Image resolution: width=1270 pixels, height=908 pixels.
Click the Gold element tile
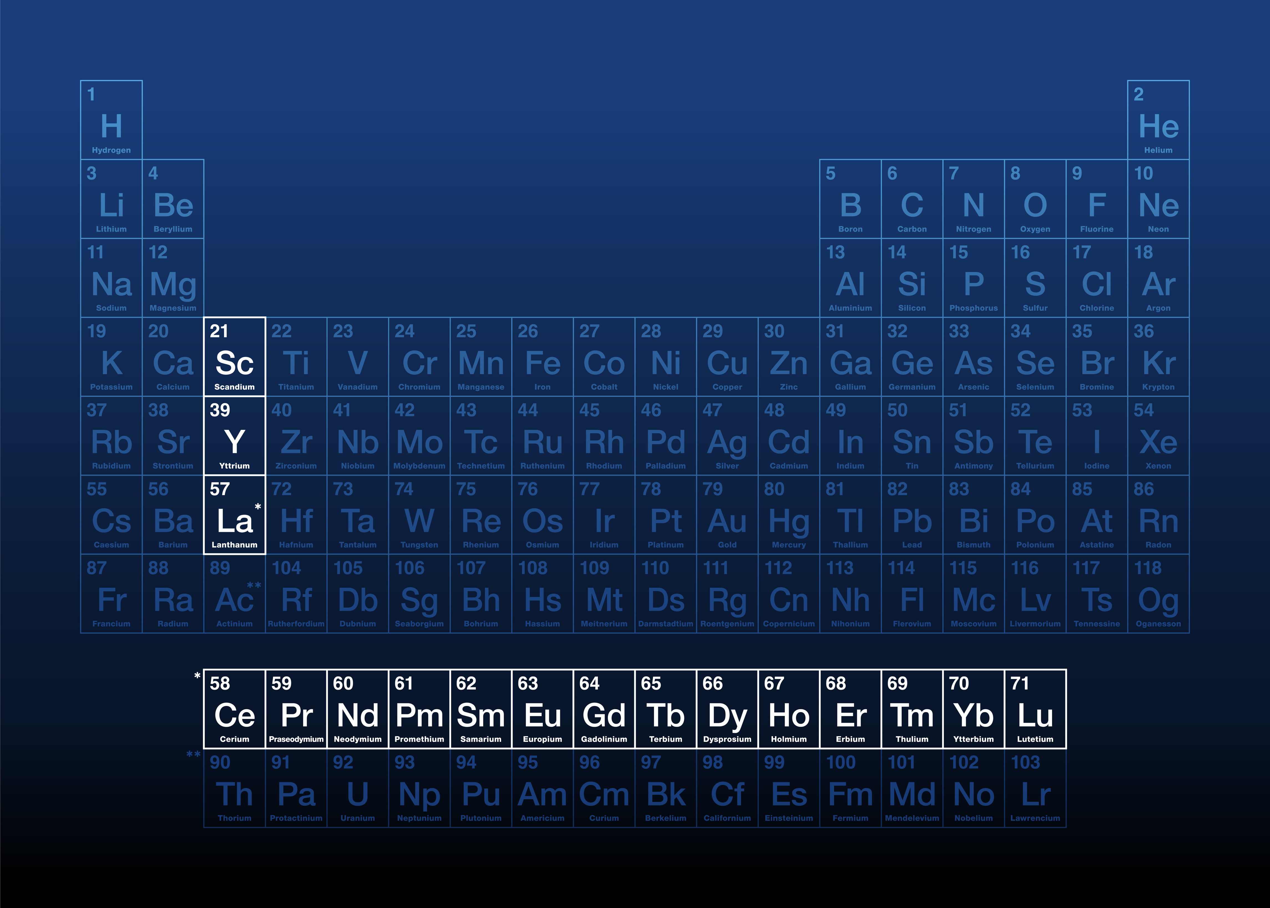[x=727, y=515]
